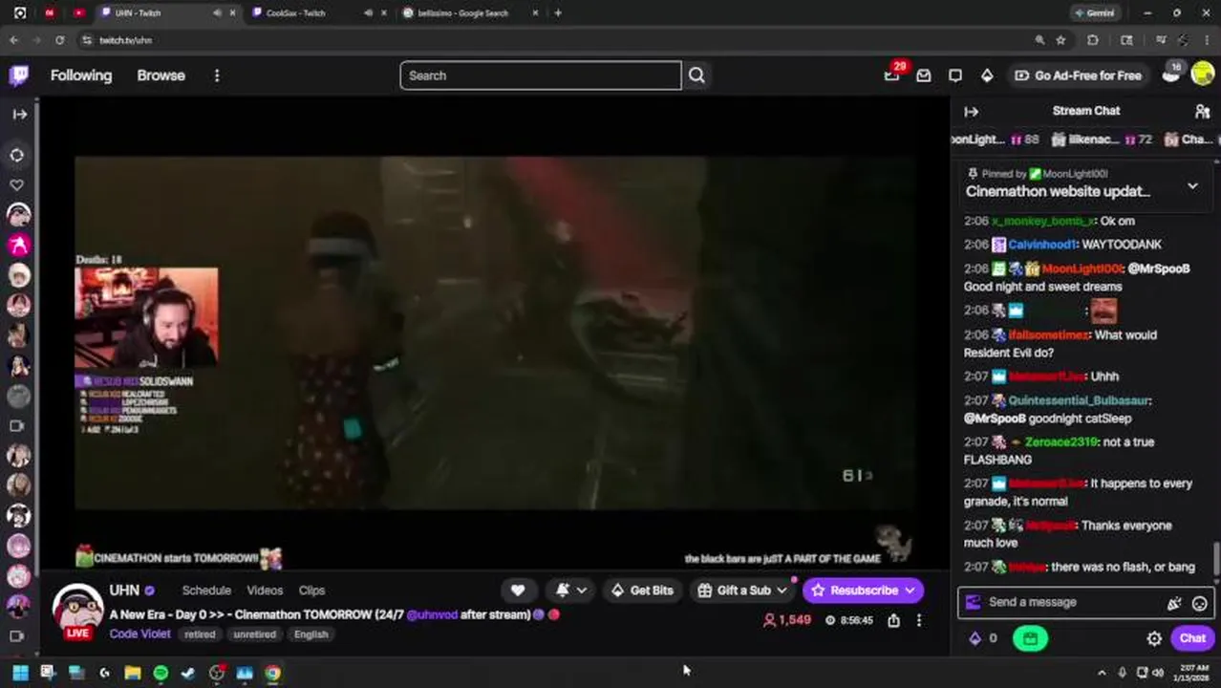Open the inbox envelope icon in top bar
The height and width of the screenshot is (688, 1221).
[x=923, y=75]
